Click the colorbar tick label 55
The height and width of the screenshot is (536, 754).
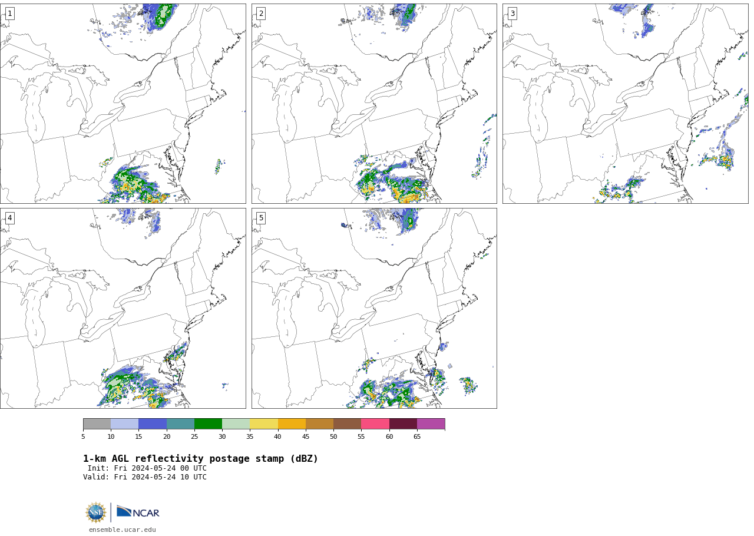click(361, 436)
